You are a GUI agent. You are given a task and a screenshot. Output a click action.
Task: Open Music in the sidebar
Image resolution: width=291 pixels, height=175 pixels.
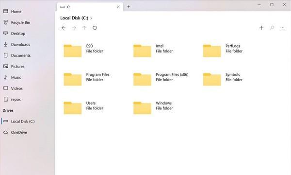28,77
